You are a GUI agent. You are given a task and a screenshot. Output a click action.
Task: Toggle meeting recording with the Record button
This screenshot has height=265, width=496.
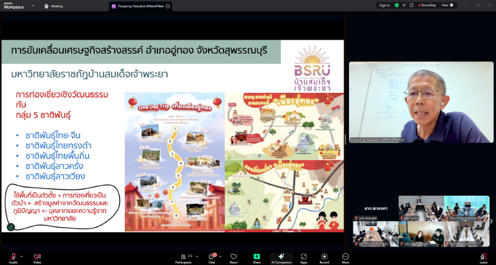[324, 256]
